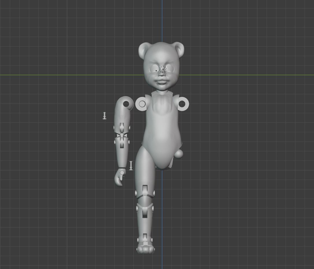This screenshot has height=269, width=314.
Task: Select the curled hand piece
Action: [120, 178]
